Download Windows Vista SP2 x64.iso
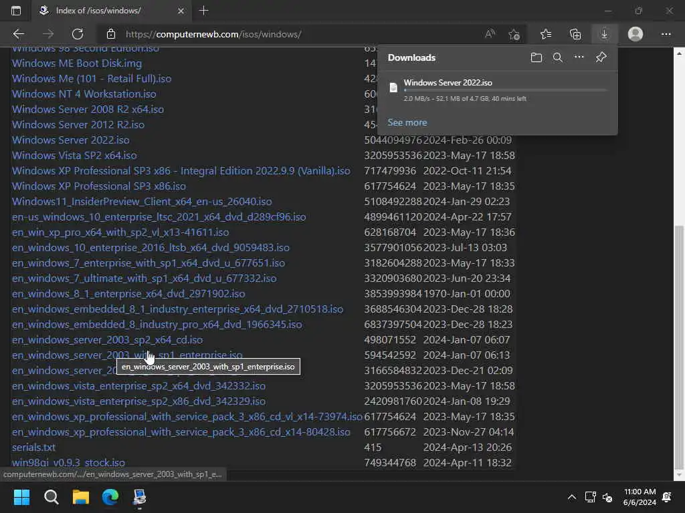 click(74, 155)
